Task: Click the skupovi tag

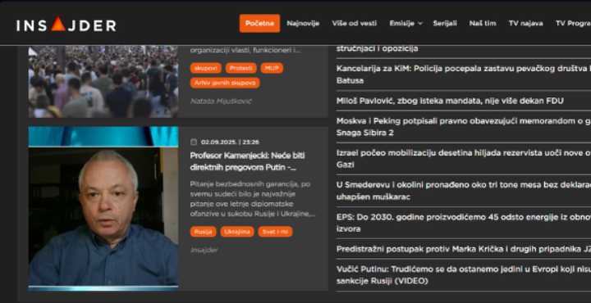Action: coord(206,68)
